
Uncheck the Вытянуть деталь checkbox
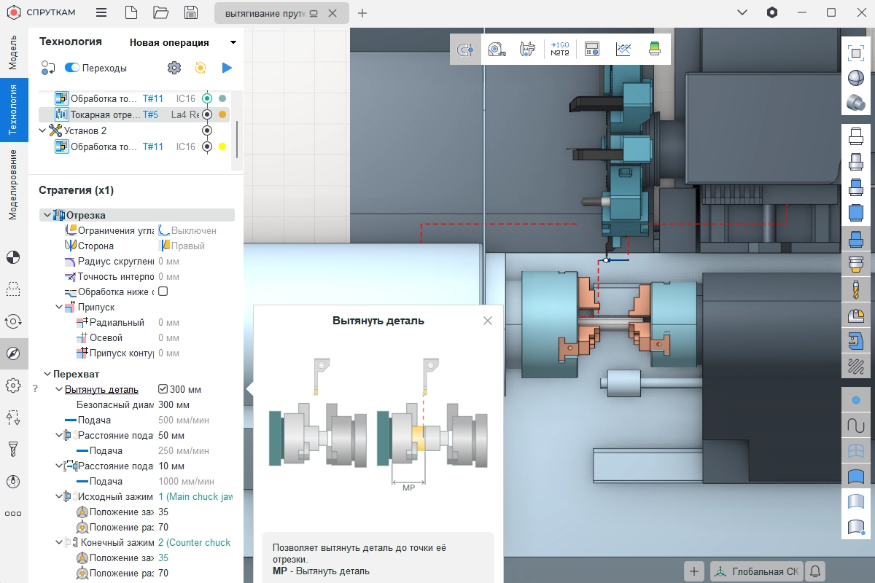click(163, 389)
